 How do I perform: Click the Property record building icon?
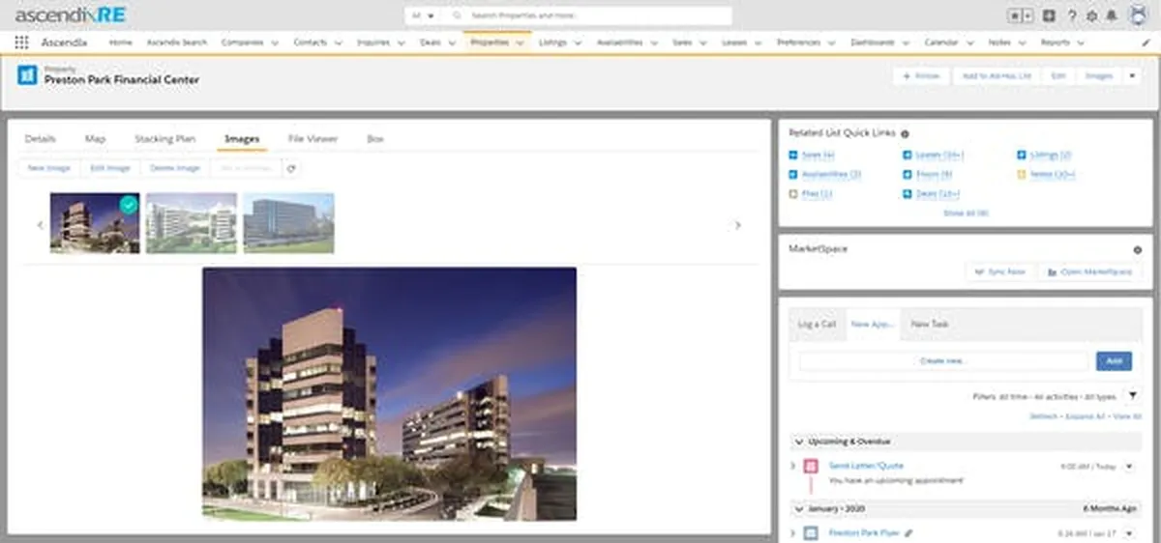27,75
